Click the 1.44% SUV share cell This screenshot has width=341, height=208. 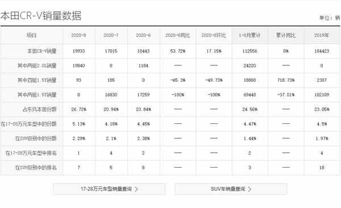pyautogui.click(x=249, y=138)
